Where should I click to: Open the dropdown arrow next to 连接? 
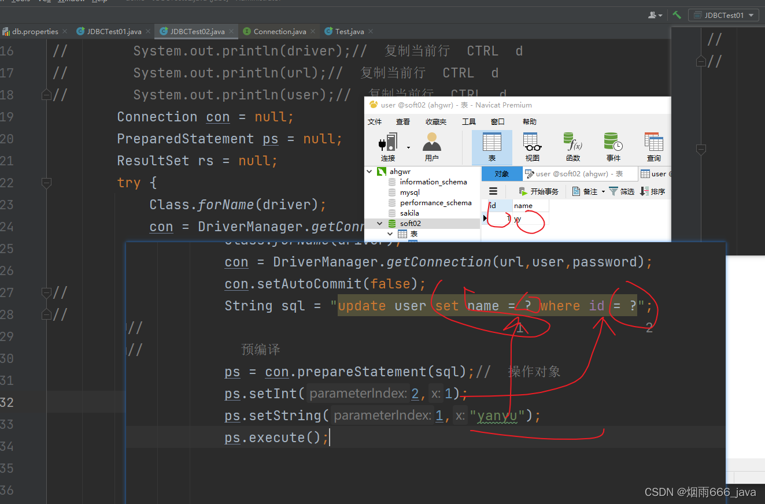pyautogui.click(x=408, y=147)
